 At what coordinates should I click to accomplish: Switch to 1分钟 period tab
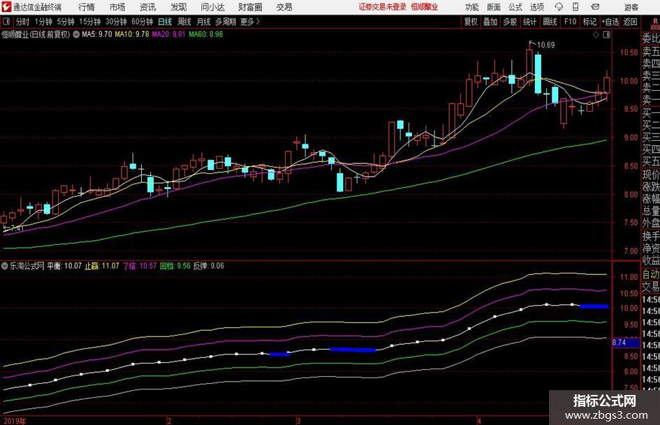tap(43, 22)
